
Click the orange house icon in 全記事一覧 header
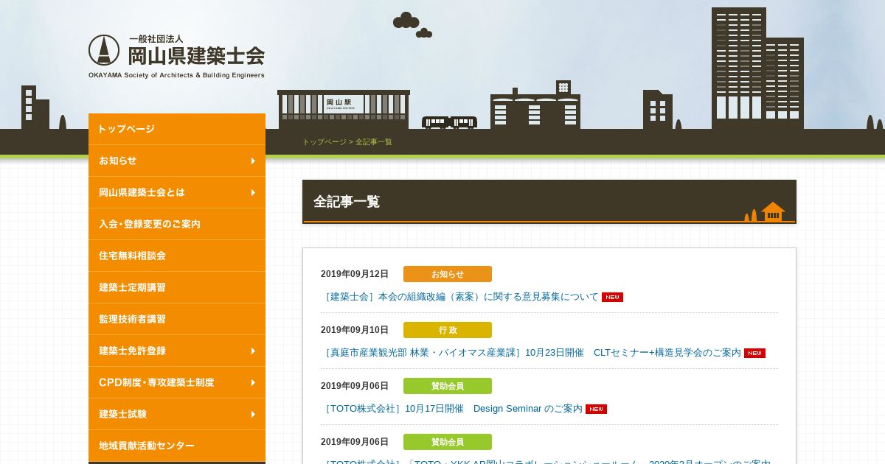point(773,211)
